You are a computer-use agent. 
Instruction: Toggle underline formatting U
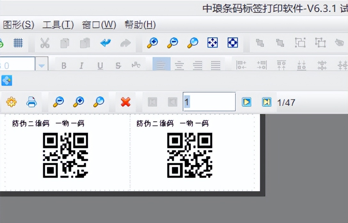pos(100,65)
